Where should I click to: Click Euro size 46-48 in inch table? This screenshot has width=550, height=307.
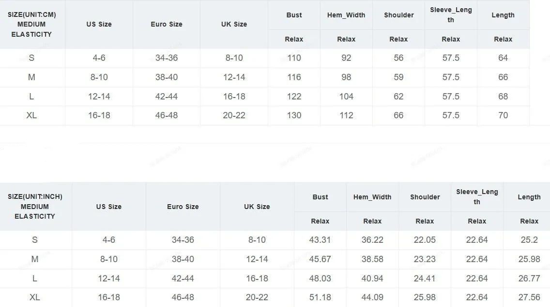tap(183, 297)
